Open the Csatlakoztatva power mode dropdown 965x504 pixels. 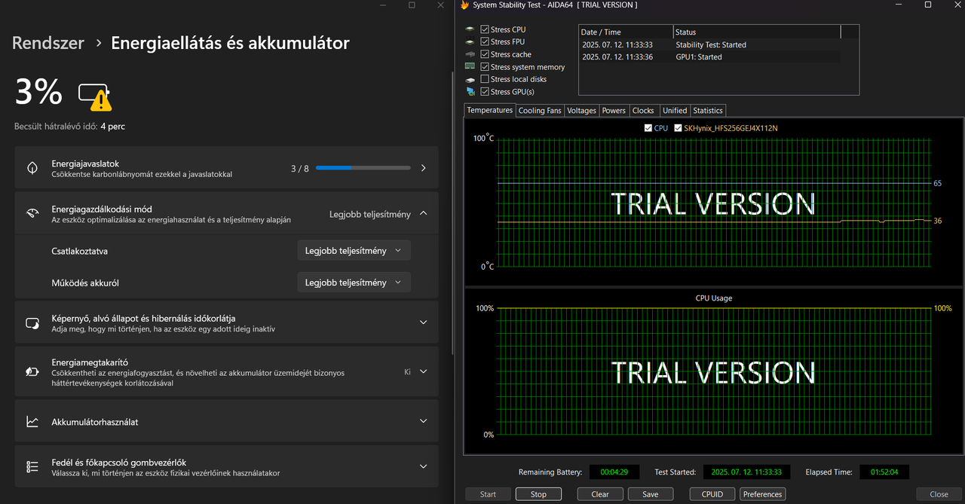354,251
